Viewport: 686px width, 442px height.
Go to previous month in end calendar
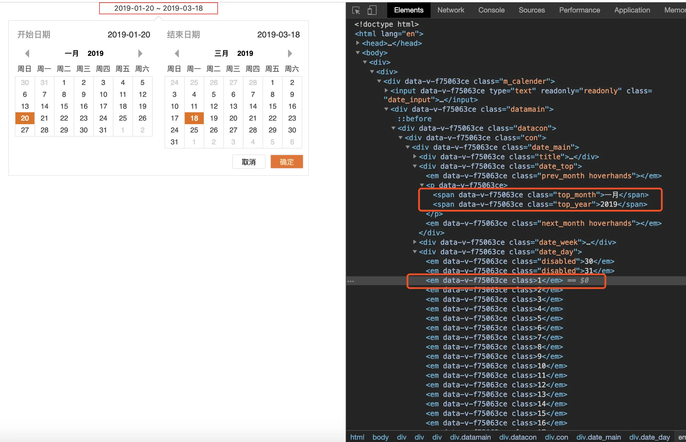coord(177,53)
